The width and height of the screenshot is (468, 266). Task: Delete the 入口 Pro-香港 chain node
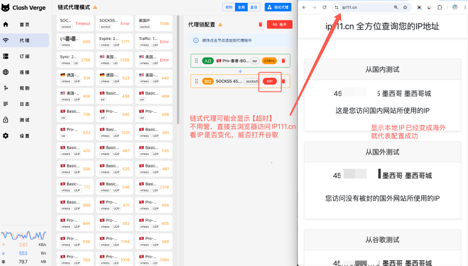click(x=283, y=61)
